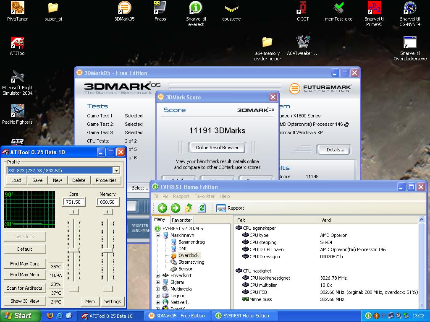
Task: Expand the Multimedia tree node
Action: (x=158, y=289)
